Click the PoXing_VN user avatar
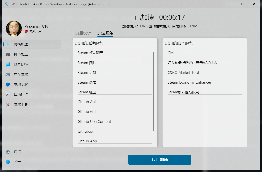The image size is (262, 172). pyautogui.click(x=14, y=28)
